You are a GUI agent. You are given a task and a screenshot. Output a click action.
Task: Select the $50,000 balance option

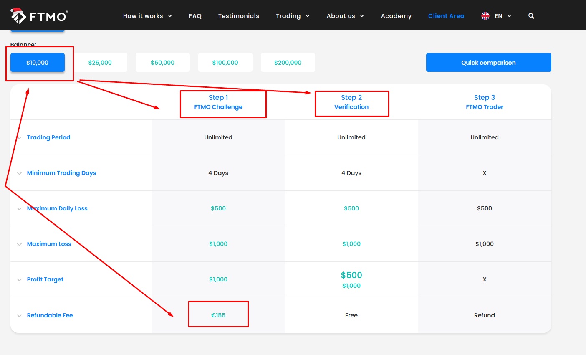[163, 63]
